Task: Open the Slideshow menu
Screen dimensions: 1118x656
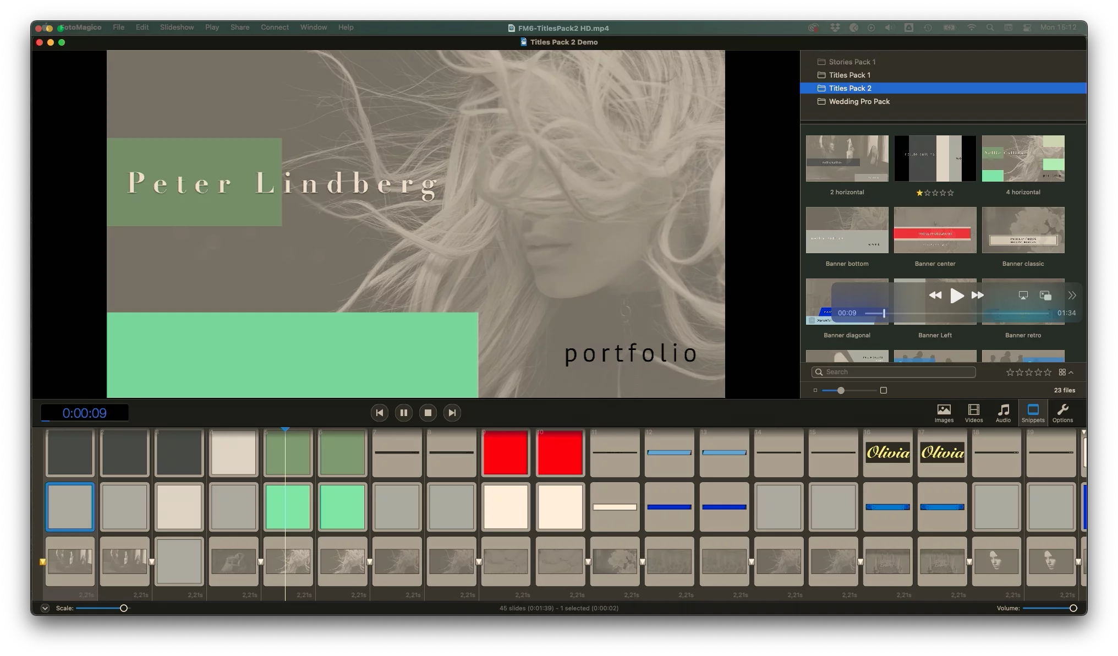Action: point(177,27)
